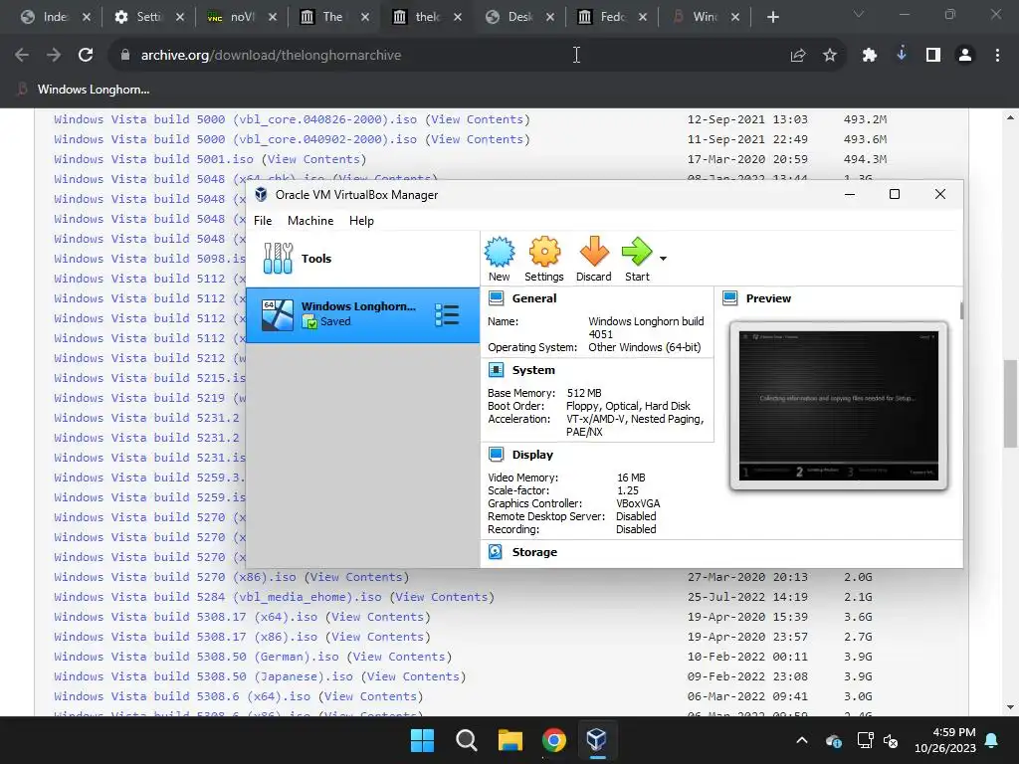Open Windows Vista build 5308.17 (x86).iso
Viewport: 1019px width, 764px height.
(x=186, y=637)
